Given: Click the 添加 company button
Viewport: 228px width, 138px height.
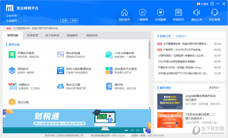Looking at the screenshot, I should pos(74,21).
